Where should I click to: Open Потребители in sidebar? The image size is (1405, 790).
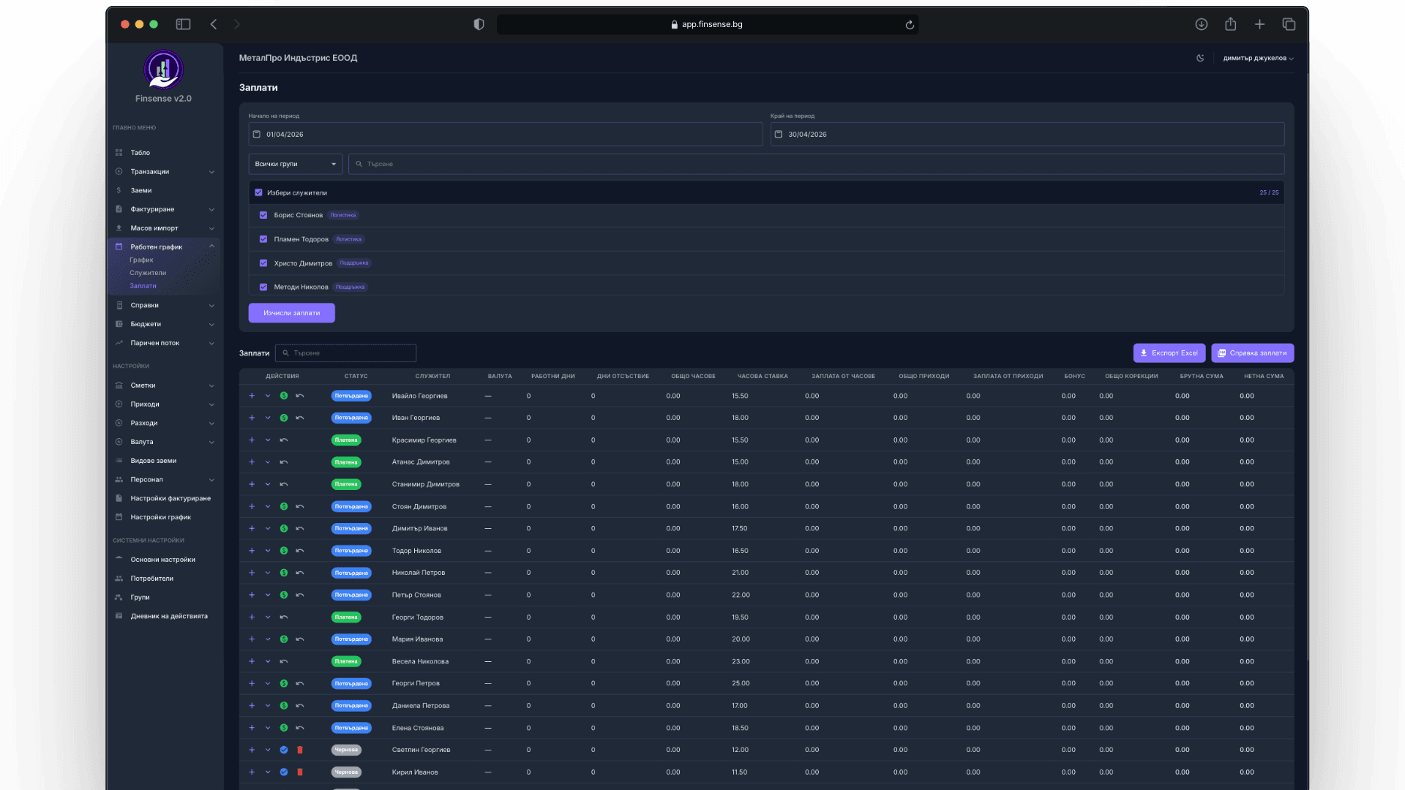(x=151, y=579)
